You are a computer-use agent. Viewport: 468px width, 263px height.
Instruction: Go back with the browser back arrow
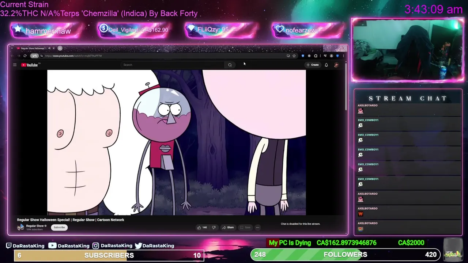pyautogui.click(x=12, y=56)
